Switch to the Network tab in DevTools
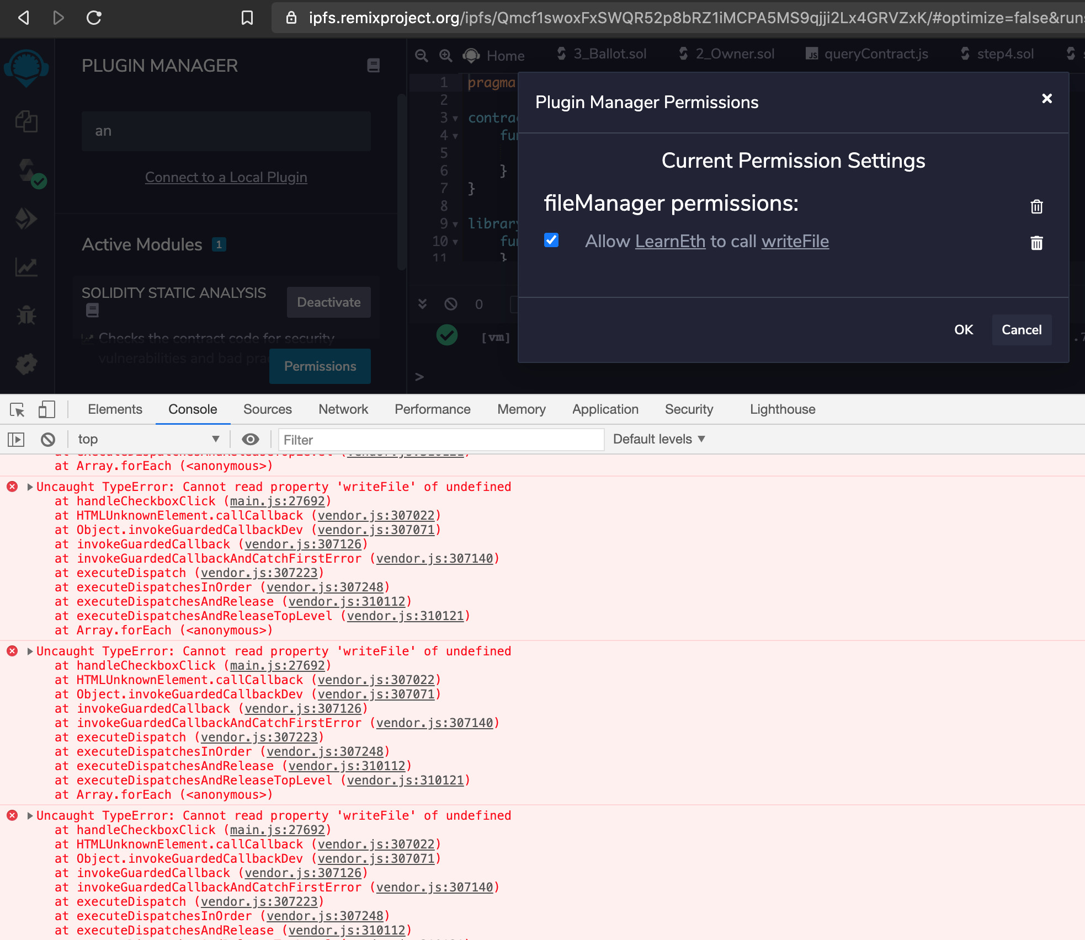The width and height of the screenshot is (1085, 940). pyautogui.click(x=343, y=409)
